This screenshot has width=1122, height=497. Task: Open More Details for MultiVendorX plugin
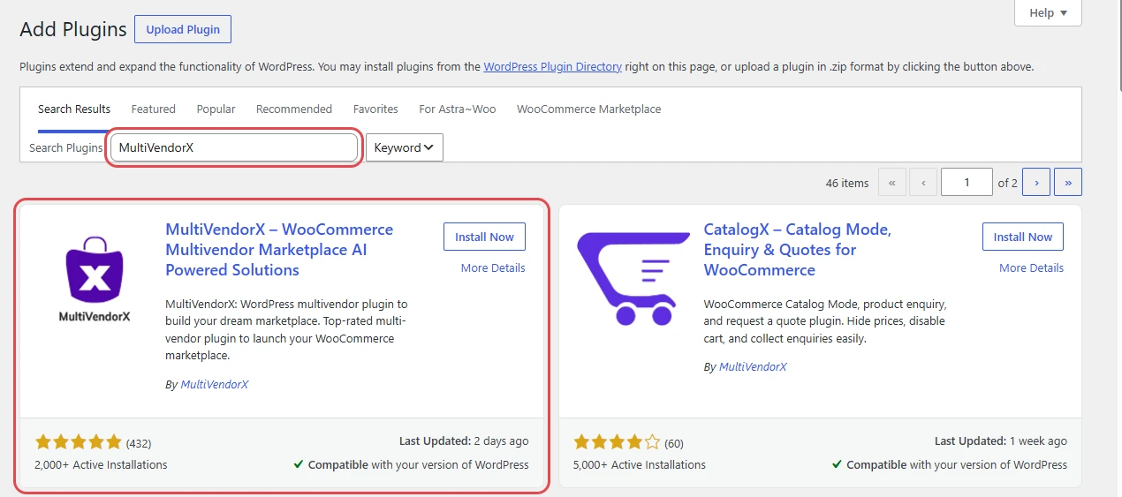493,267
